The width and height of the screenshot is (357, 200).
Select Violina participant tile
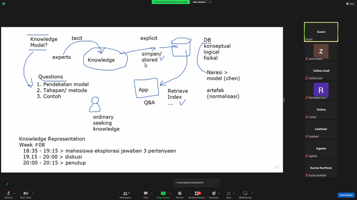point(321,110)
